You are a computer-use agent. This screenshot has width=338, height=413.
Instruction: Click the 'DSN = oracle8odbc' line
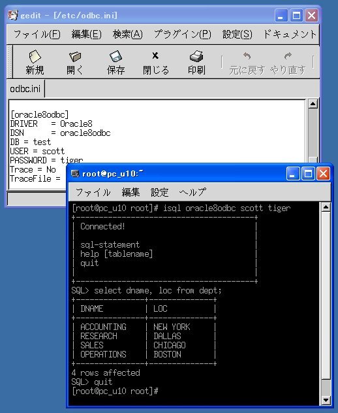60,133
